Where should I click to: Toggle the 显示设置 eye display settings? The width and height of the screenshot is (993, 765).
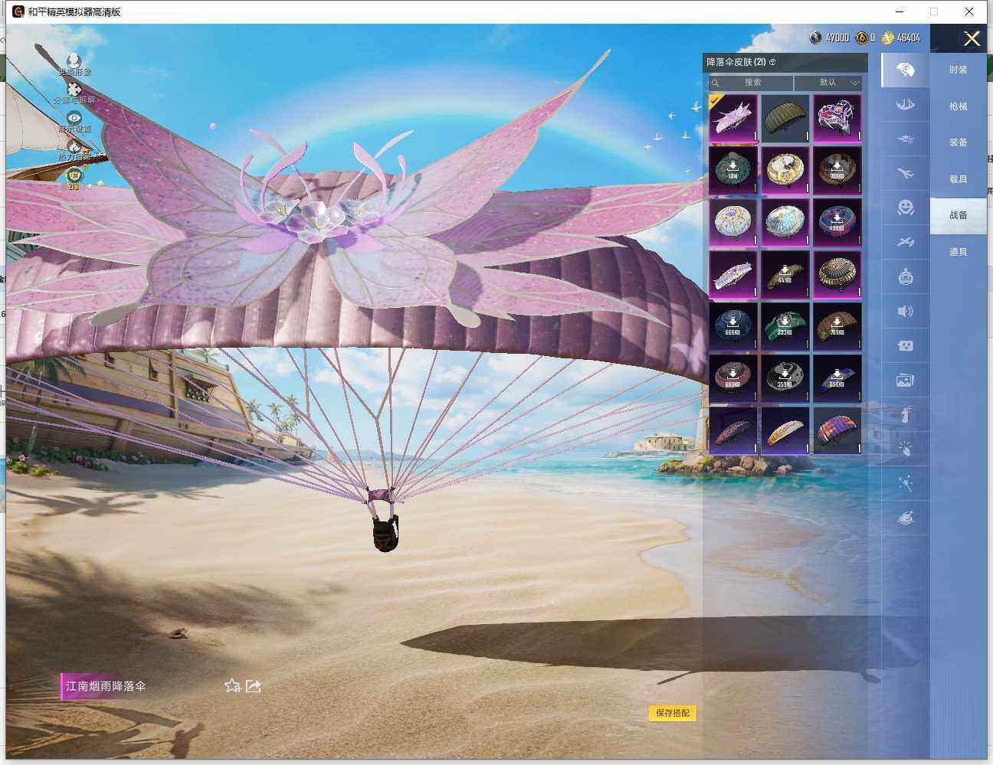[74, 117]
